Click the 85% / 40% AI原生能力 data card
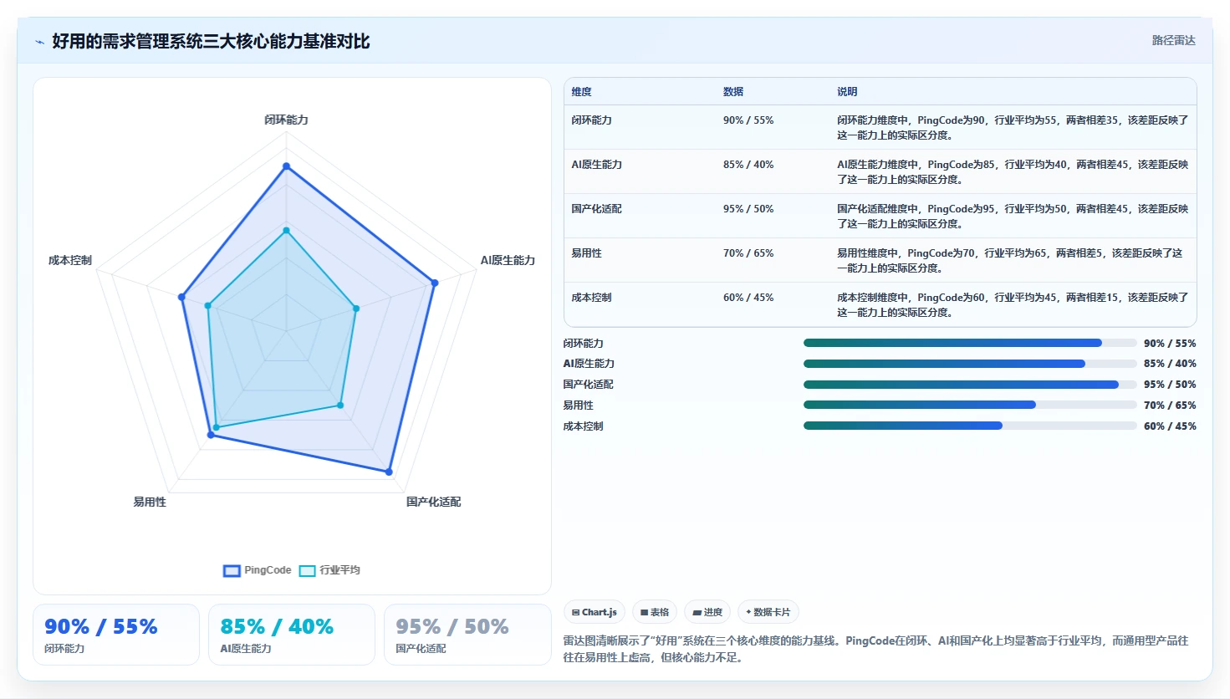Image resolution: width=1230 pixels, height=699 pixels. pos(292,635)
